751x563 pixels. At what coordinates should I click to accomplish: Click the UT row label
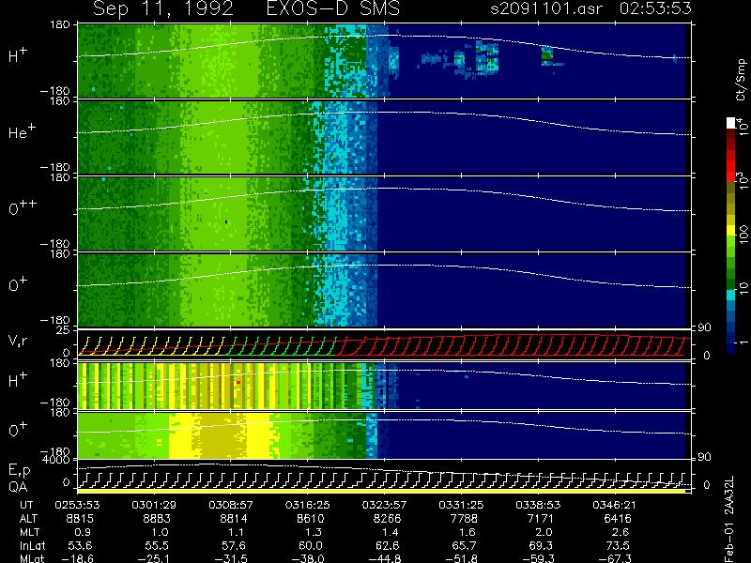tap(27, 505)
